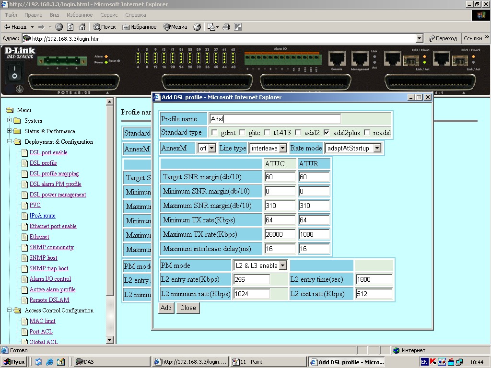Open the History toolbar icon
Image resolution: width=491 pixels, height=368 pixels.
click(x=197, y=27)
